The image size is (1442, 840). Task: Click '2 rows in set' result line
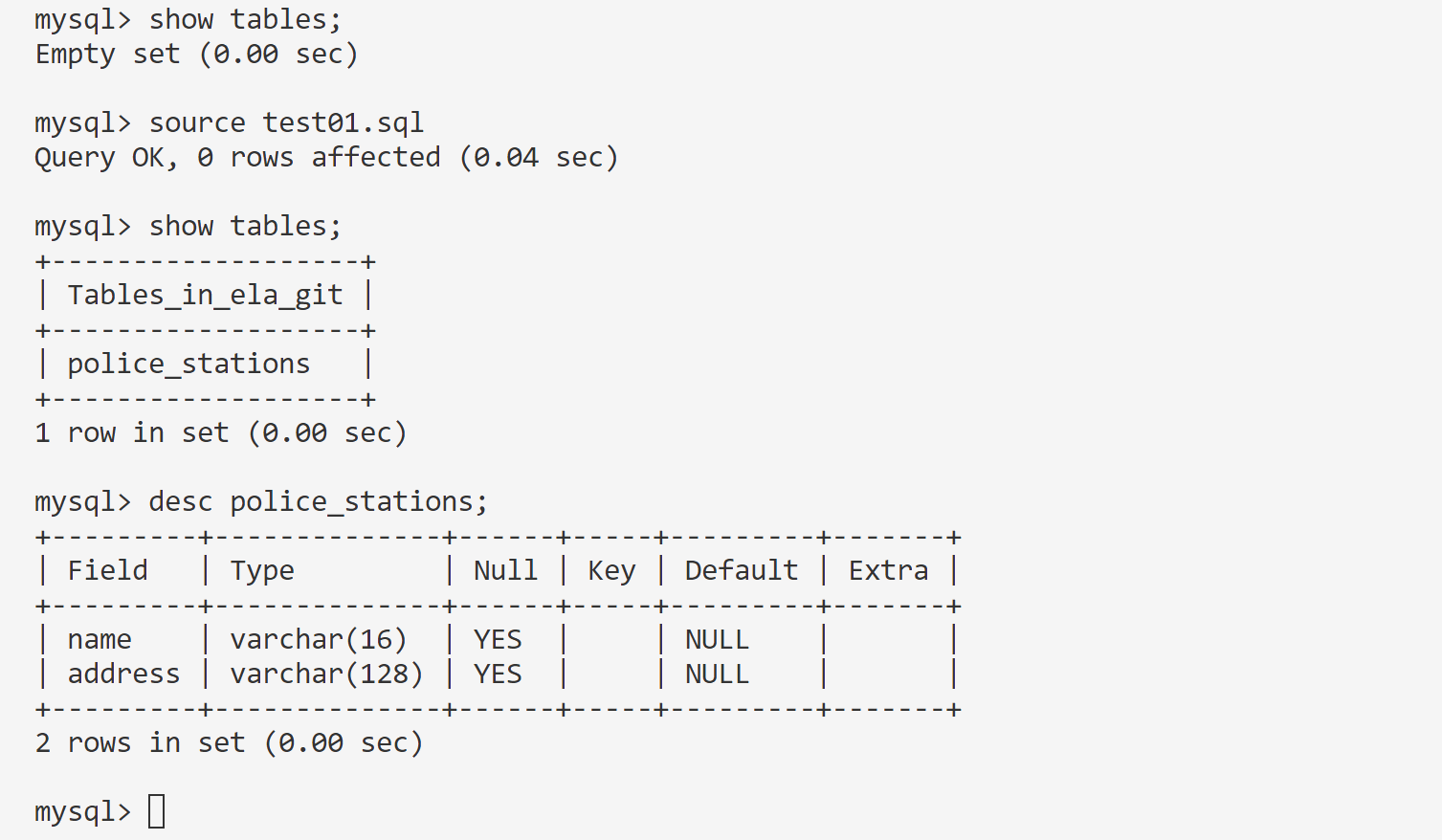pyautogui.click(x=229, y=742)
